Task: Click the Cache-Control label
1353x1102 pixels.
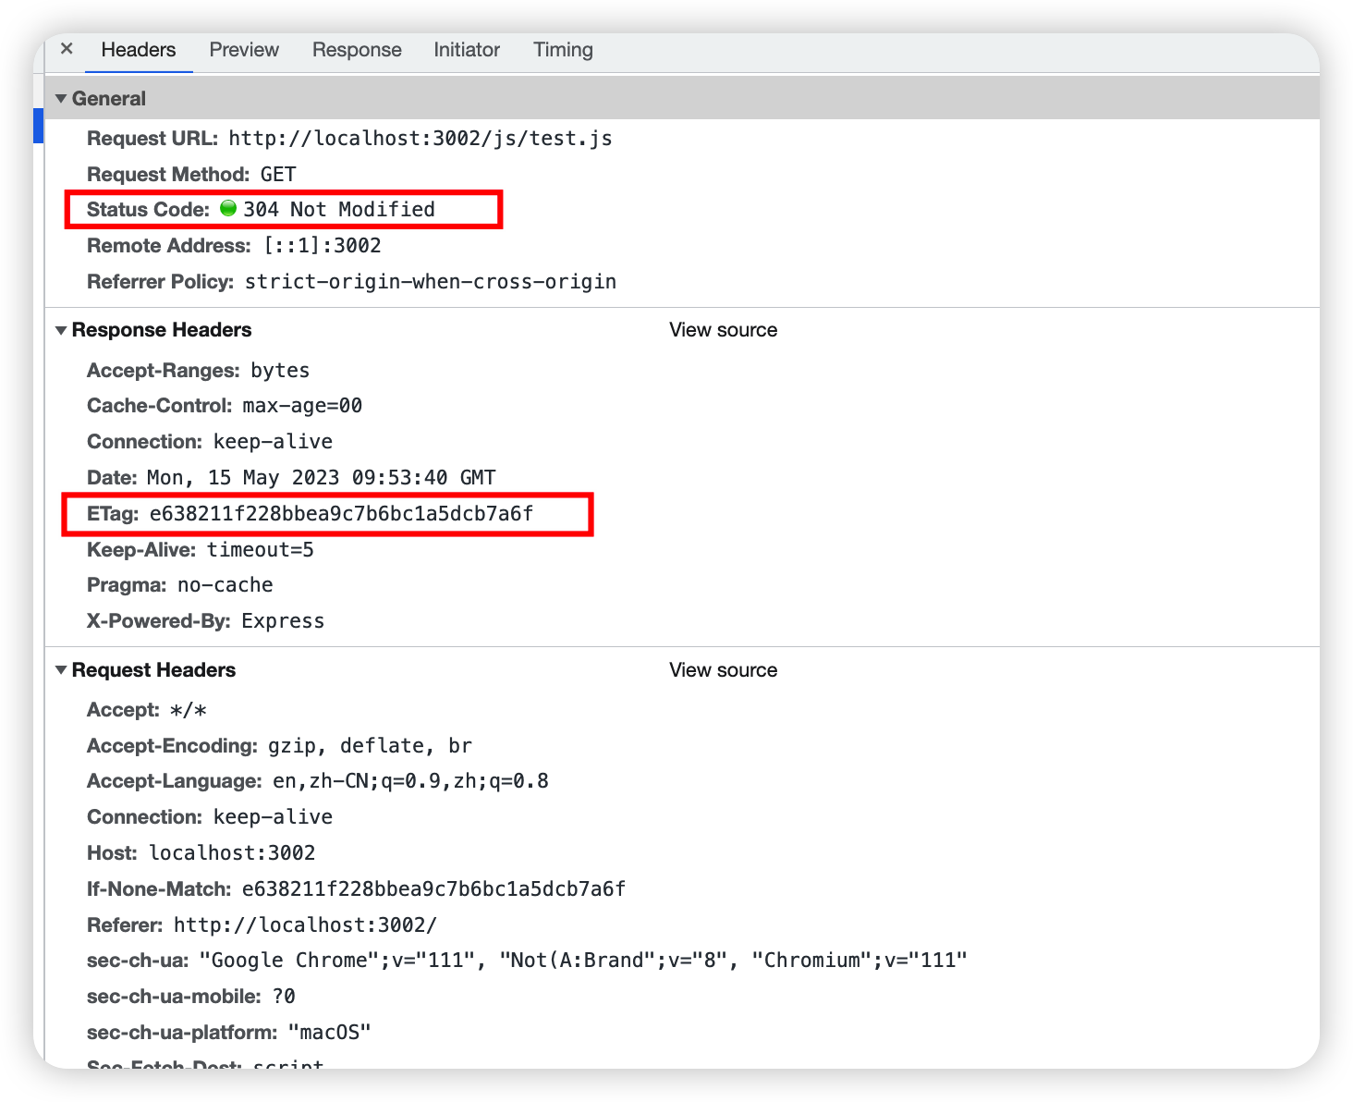Action: [x=160, y=406]
